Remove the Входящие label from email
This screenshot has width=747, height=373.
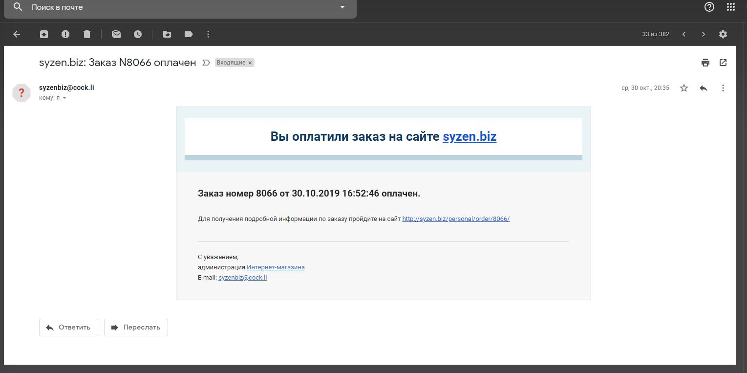pos(250,63)
